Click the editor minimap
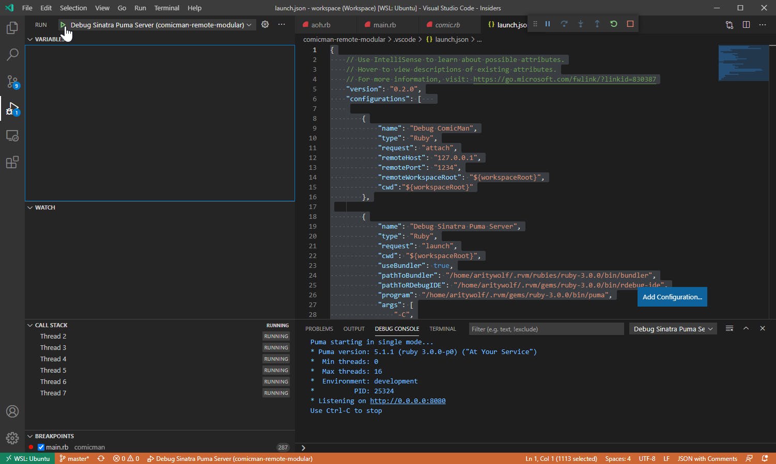The width and height of the screenshot is (776, 464). 743,63
